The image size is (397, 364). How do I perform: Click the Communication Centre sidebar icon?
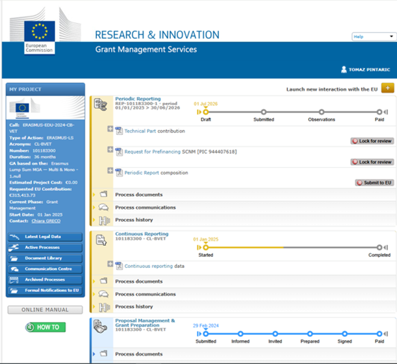pos(14,269)
